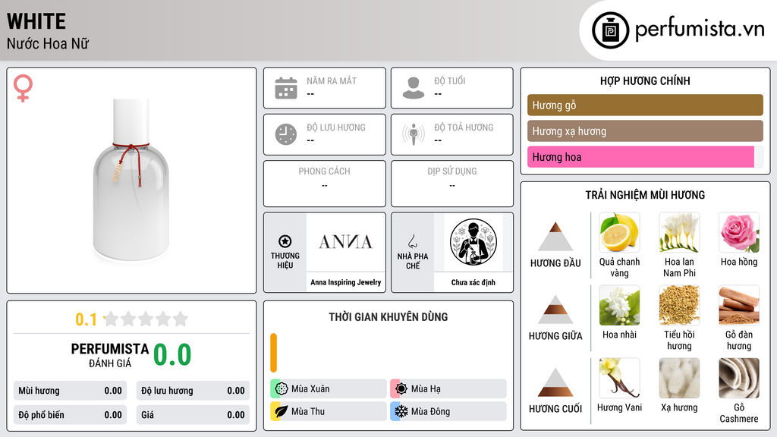This screenshot has width=777, height=437.
Task: Click the Độ lưu hương score row
Action: 193,391
